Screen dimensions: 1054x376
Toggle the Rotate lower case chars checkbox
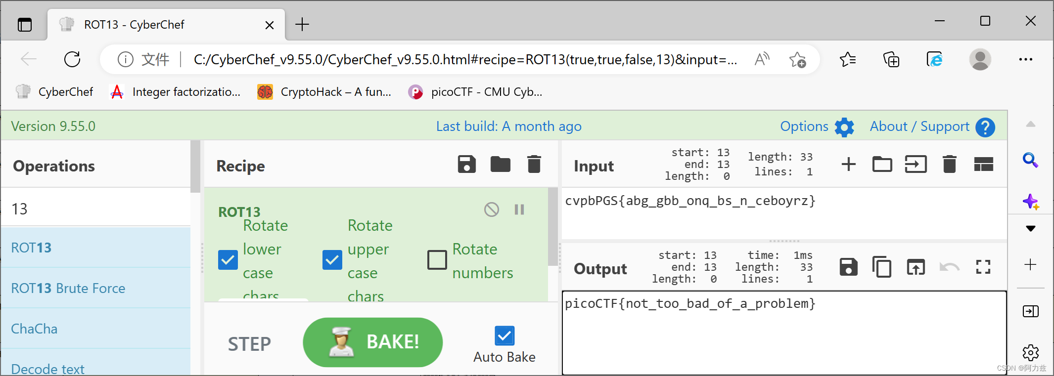point(228,259)
